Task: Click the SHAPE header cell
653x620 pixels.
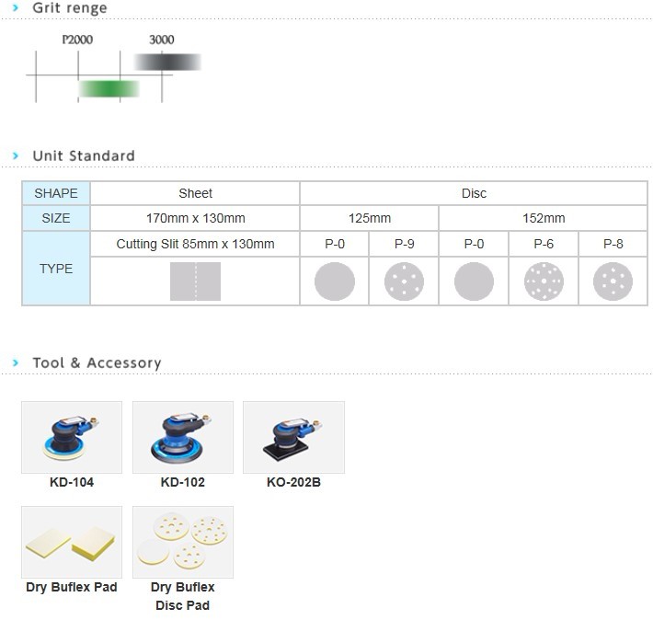Action: click(x=56, y=193)
